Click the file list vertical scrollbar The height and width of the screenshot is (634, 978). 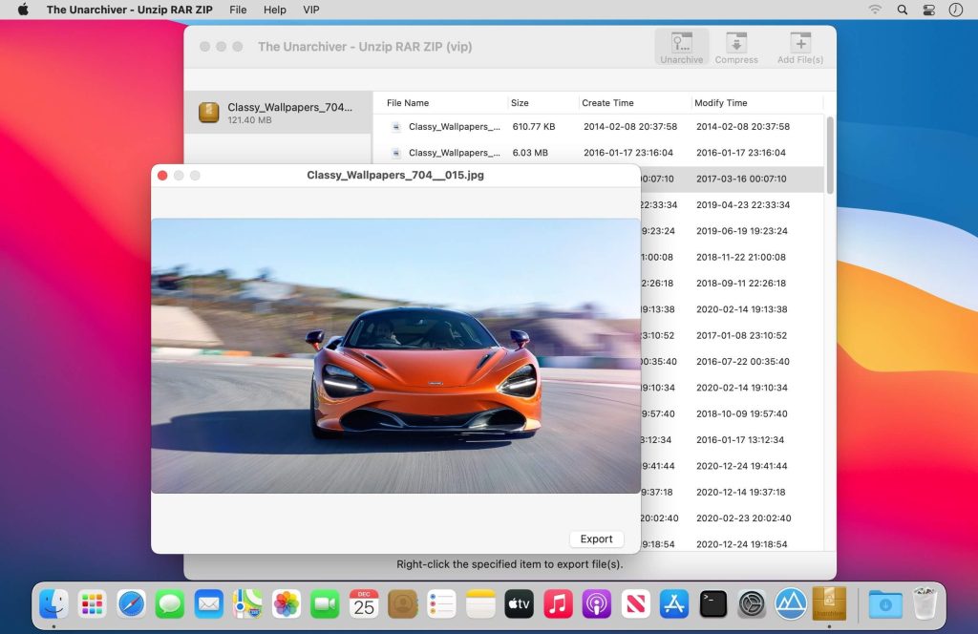(x=830, y=153)
